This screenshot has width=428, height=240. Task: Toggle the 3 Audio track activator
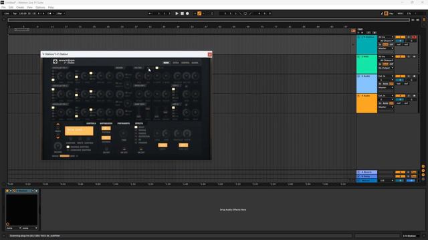[400, 76]
